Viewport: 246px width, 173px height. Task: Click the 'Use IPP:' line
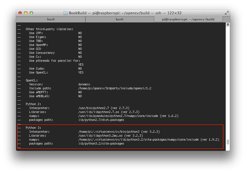(x=55, y=33)
